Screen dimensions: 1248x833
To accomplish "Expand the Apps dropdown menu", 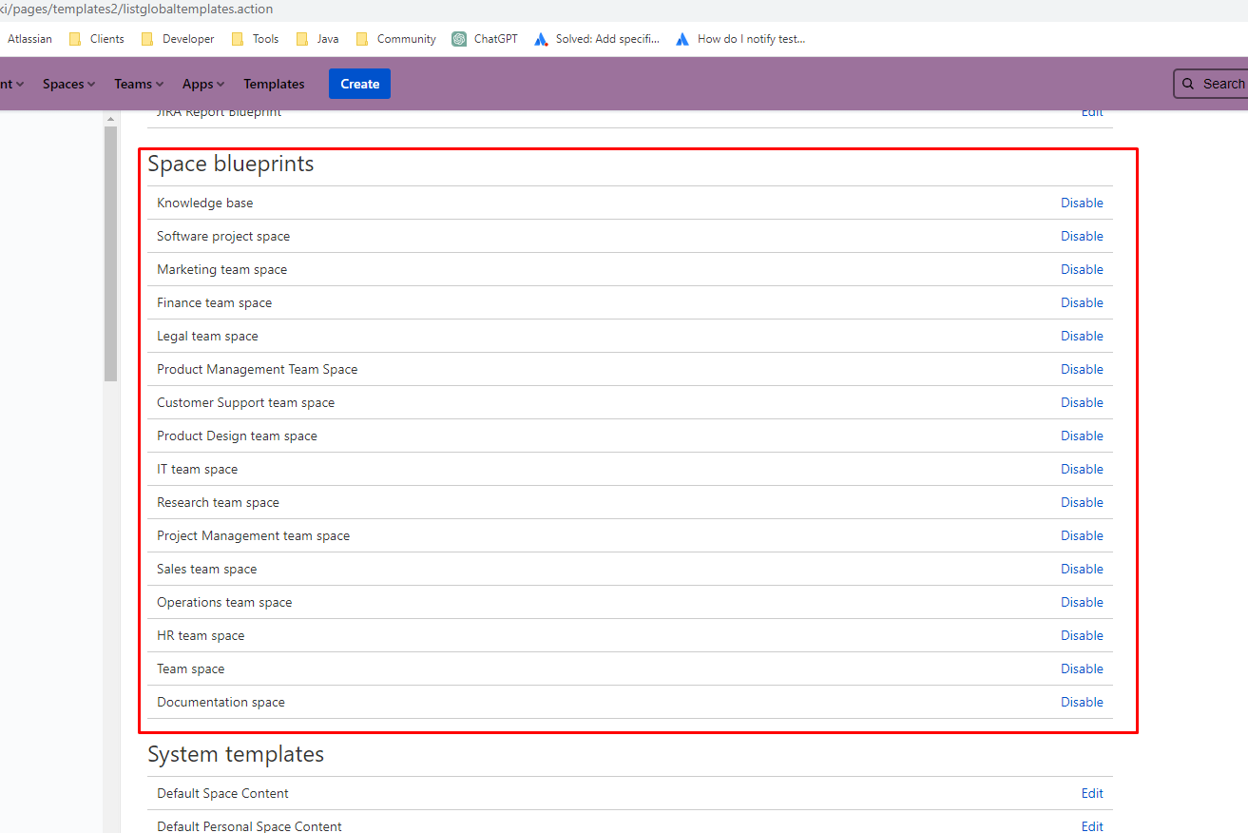I will 202,84.
